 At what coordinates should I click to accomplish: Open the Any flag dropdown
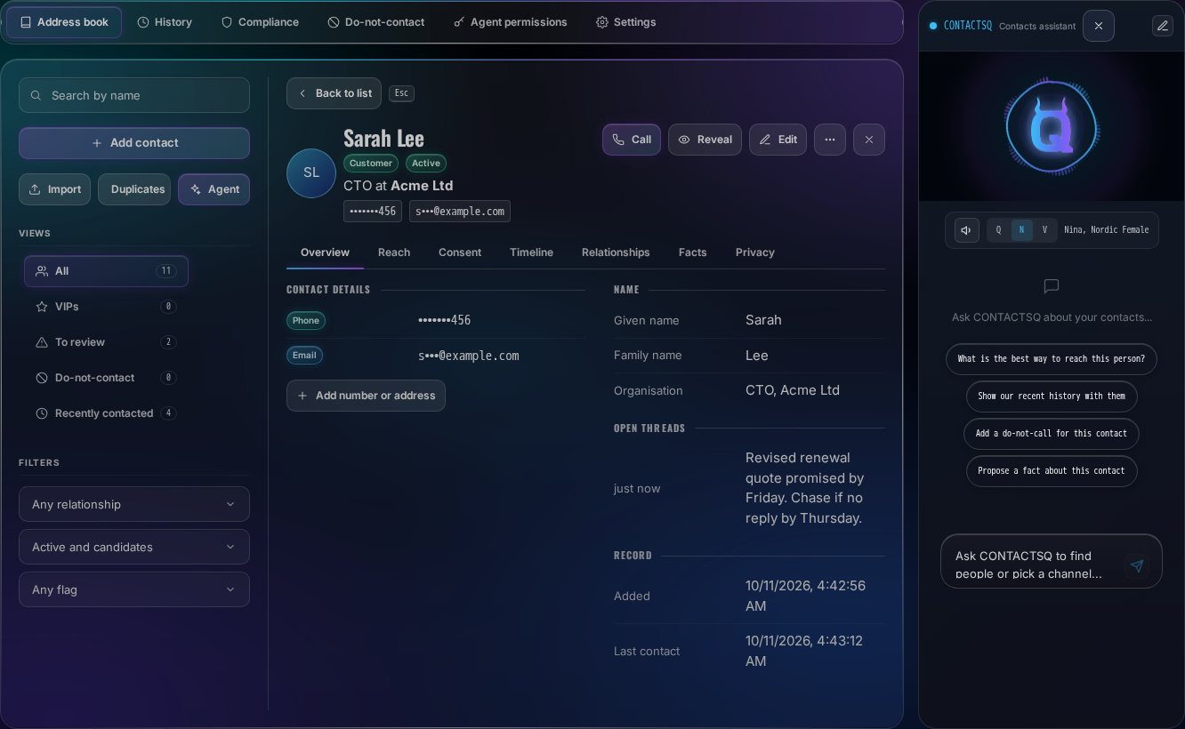[x=134, y=589]
